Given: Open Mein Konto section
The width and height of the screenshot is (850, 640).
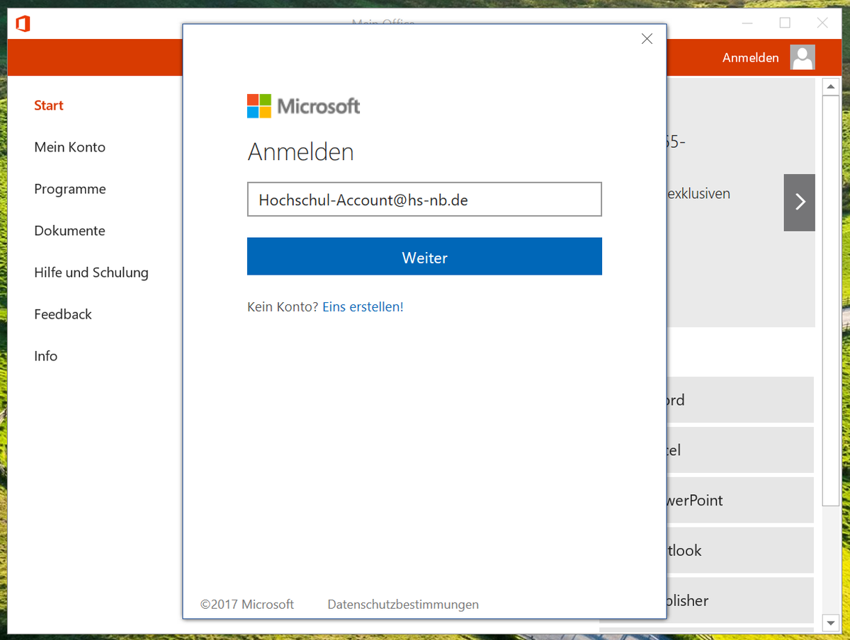Looking at the screenshot, I should point(69,147).
